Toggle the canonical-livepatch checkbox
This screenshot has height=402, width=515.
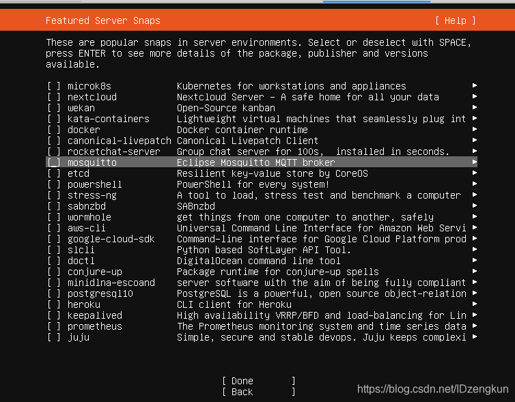[x=54, y=141]
